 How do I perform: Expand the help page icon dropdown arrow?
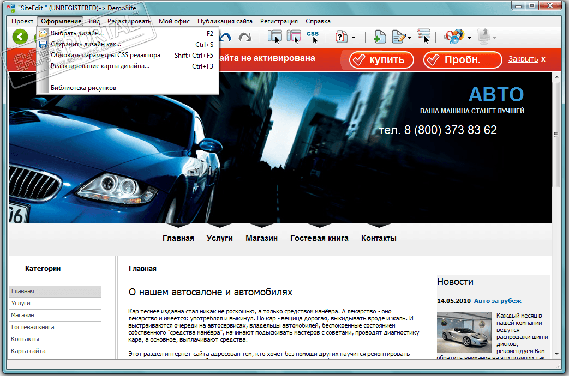point(354,38)
